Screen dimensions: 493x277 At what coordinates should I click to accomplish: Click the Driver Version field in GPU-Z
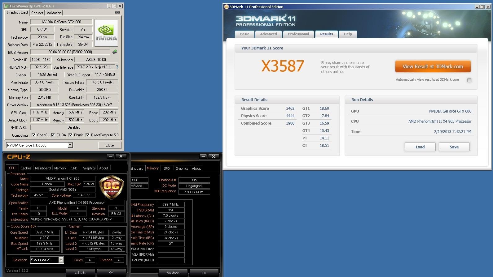[x=74, y=105]
